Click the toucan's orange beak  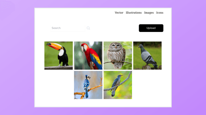click(x=55, y=46)
